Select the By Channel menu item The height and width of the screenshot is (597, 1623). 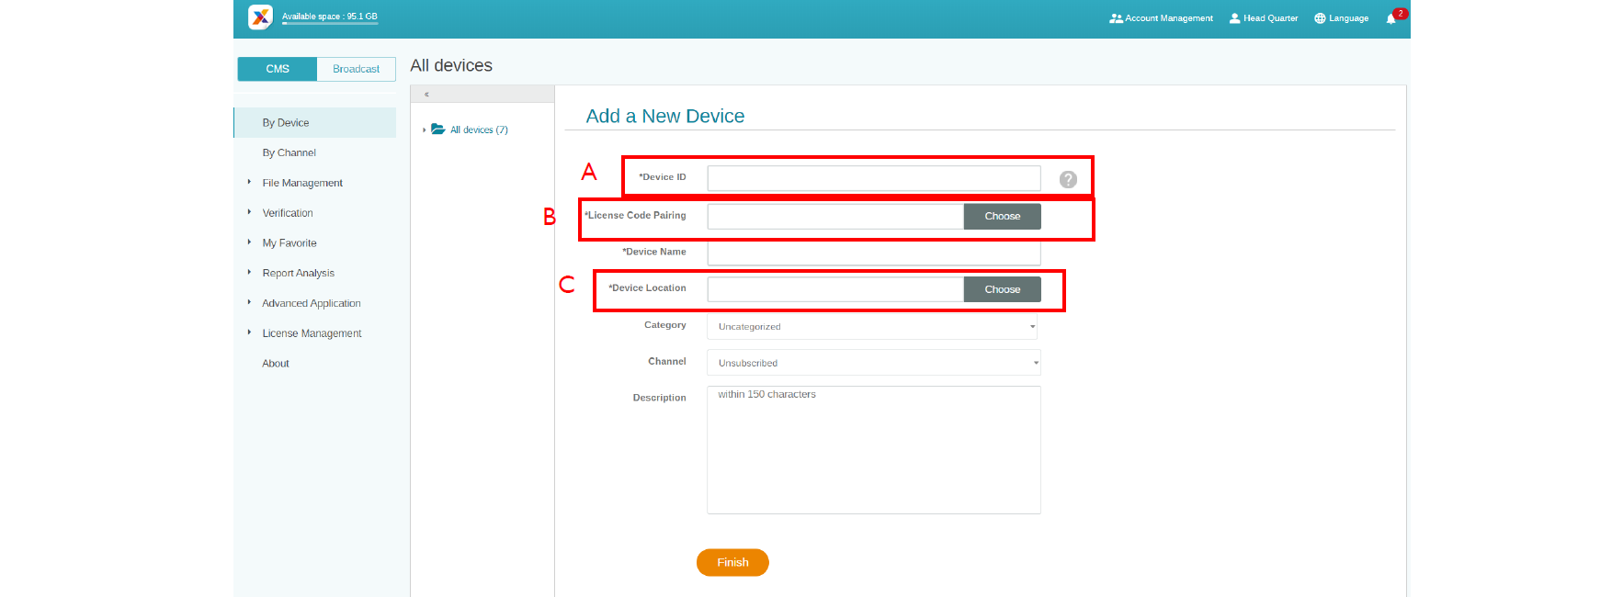click(289, 152)
